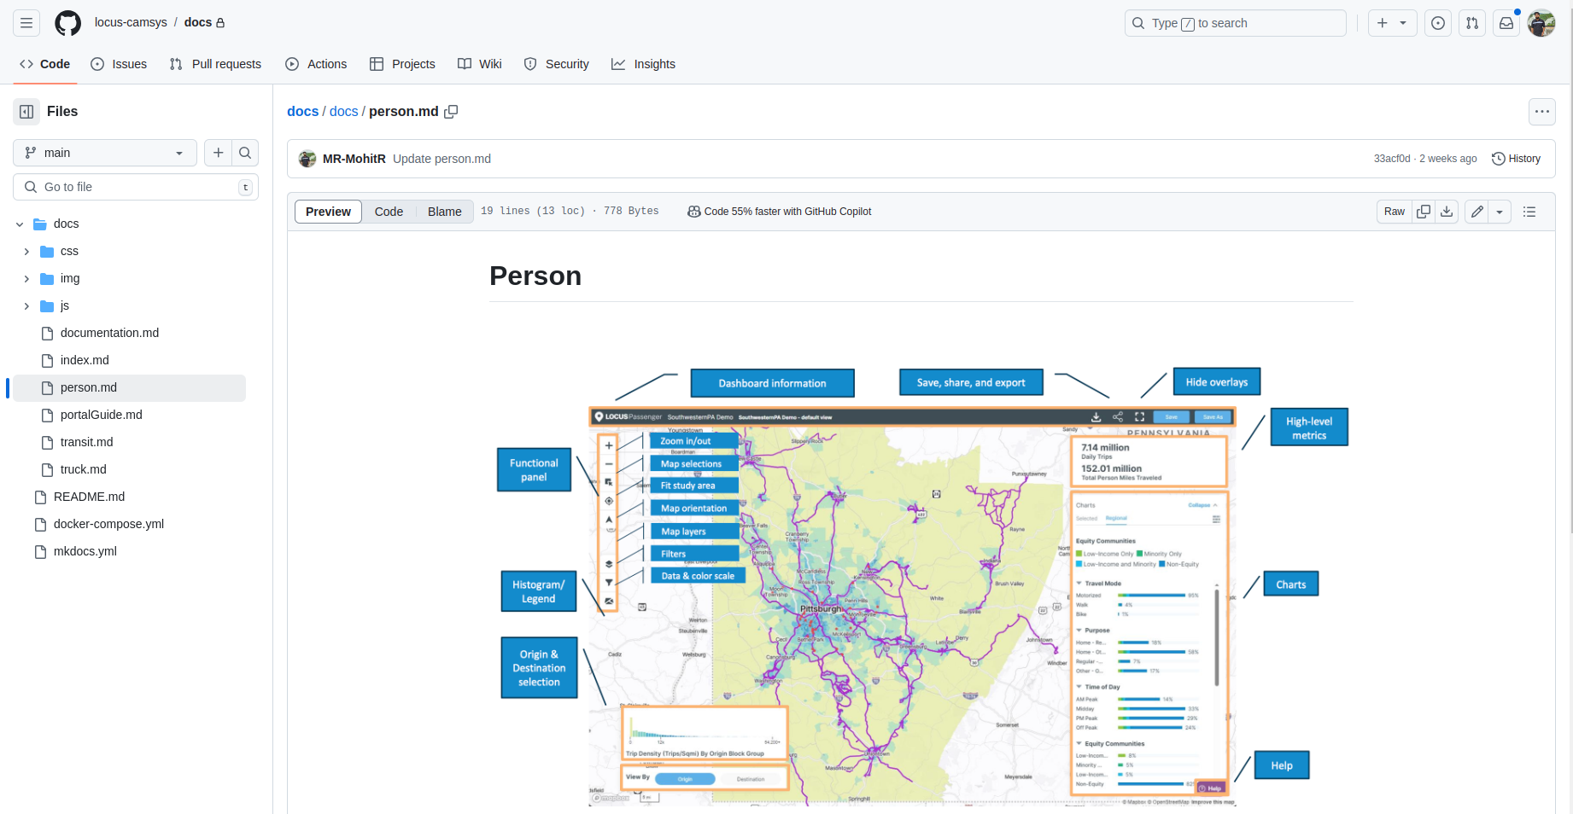The image size is (1573, 814).
Task: Switch to Code view
Action: pos(389,212)
